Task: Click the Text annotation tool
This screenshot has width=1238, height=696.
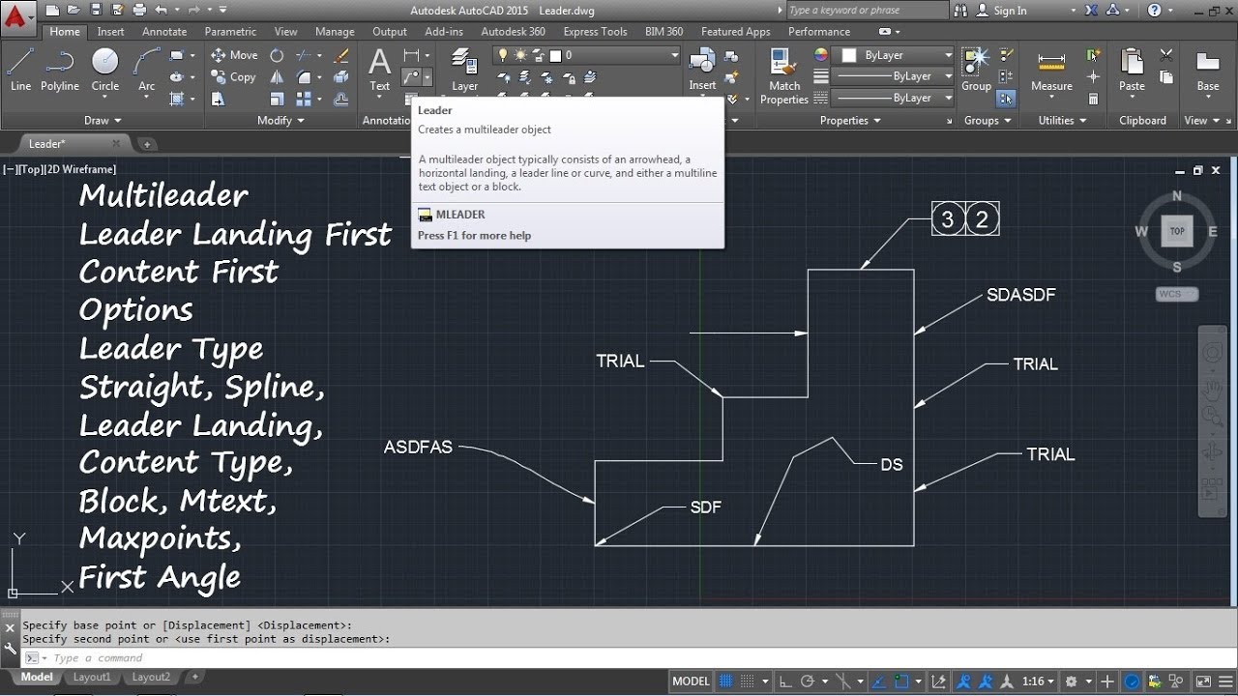Action: pyautogui.click(x=380, y=70)
